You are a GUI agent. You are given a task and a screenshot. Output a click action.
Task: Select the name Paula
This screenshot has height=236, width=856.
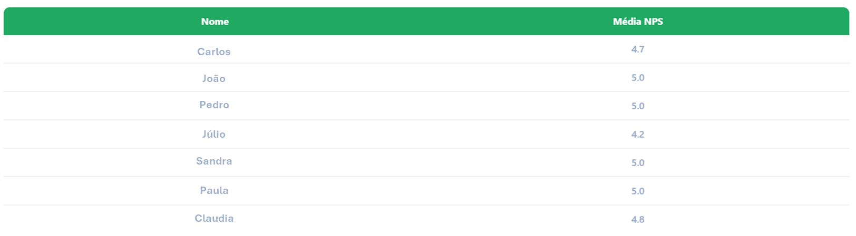pos(214,190)
